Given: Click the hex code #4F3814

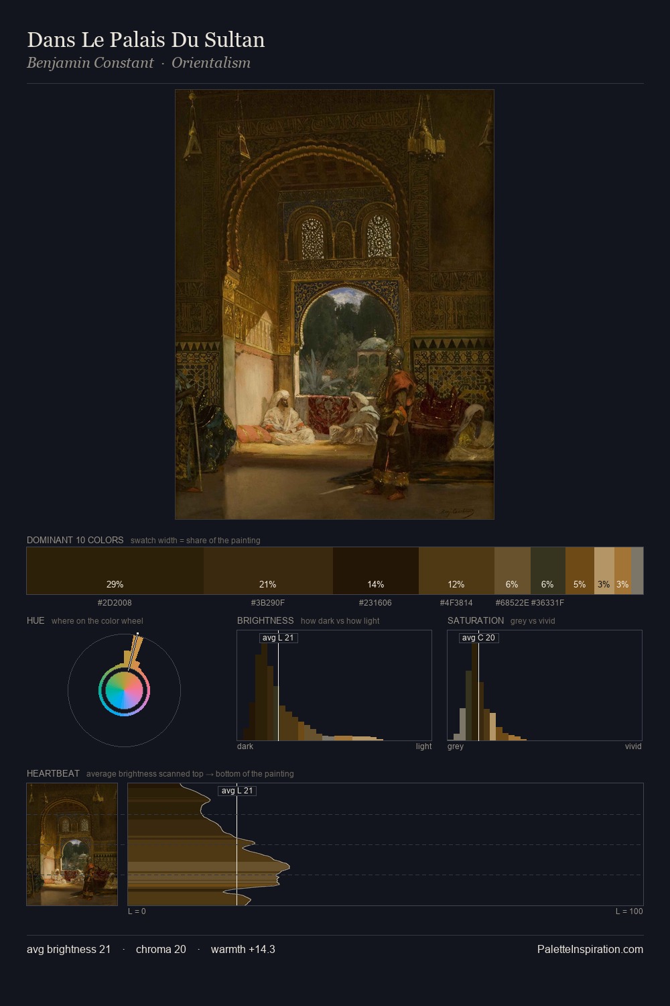Looking at the screenshot, I should click(x=456, y=603).
